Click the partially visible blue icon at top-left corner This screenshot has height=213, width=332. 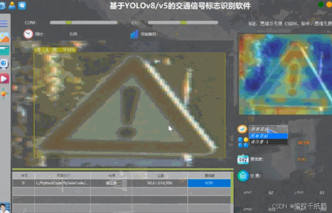pyautogui.click(x=2, y=5)
